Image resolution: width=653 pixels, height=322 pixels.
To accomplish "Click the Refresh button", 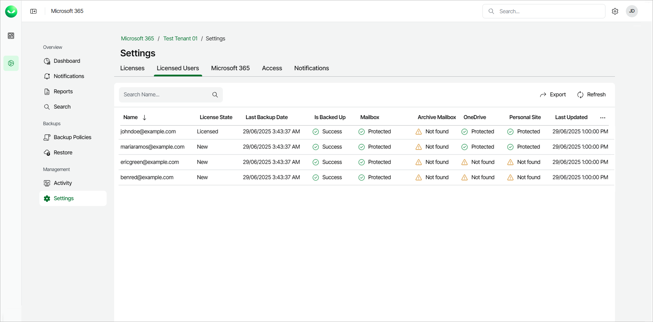I will pyautogui.click(x=592, y=95).
